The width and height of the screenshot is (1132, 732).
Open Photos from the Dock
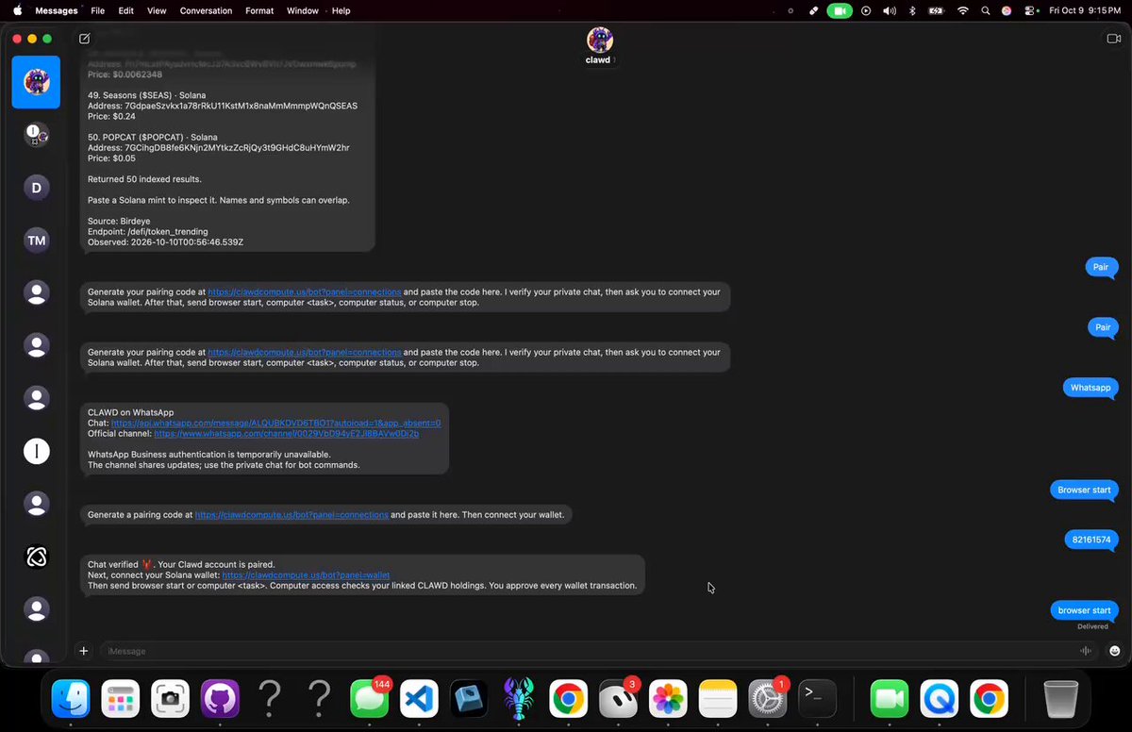click(669, 699)
